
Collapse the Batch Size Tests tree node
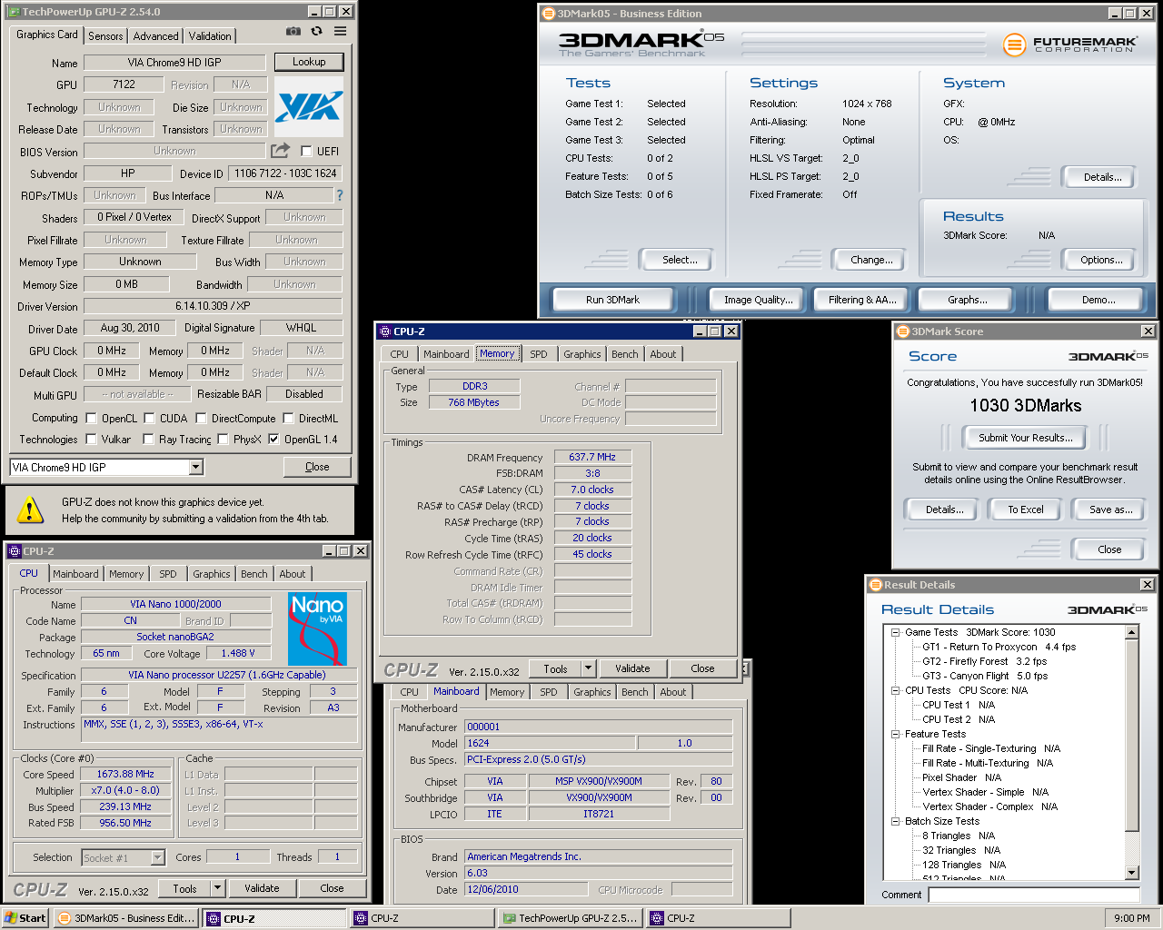[894, 821]
